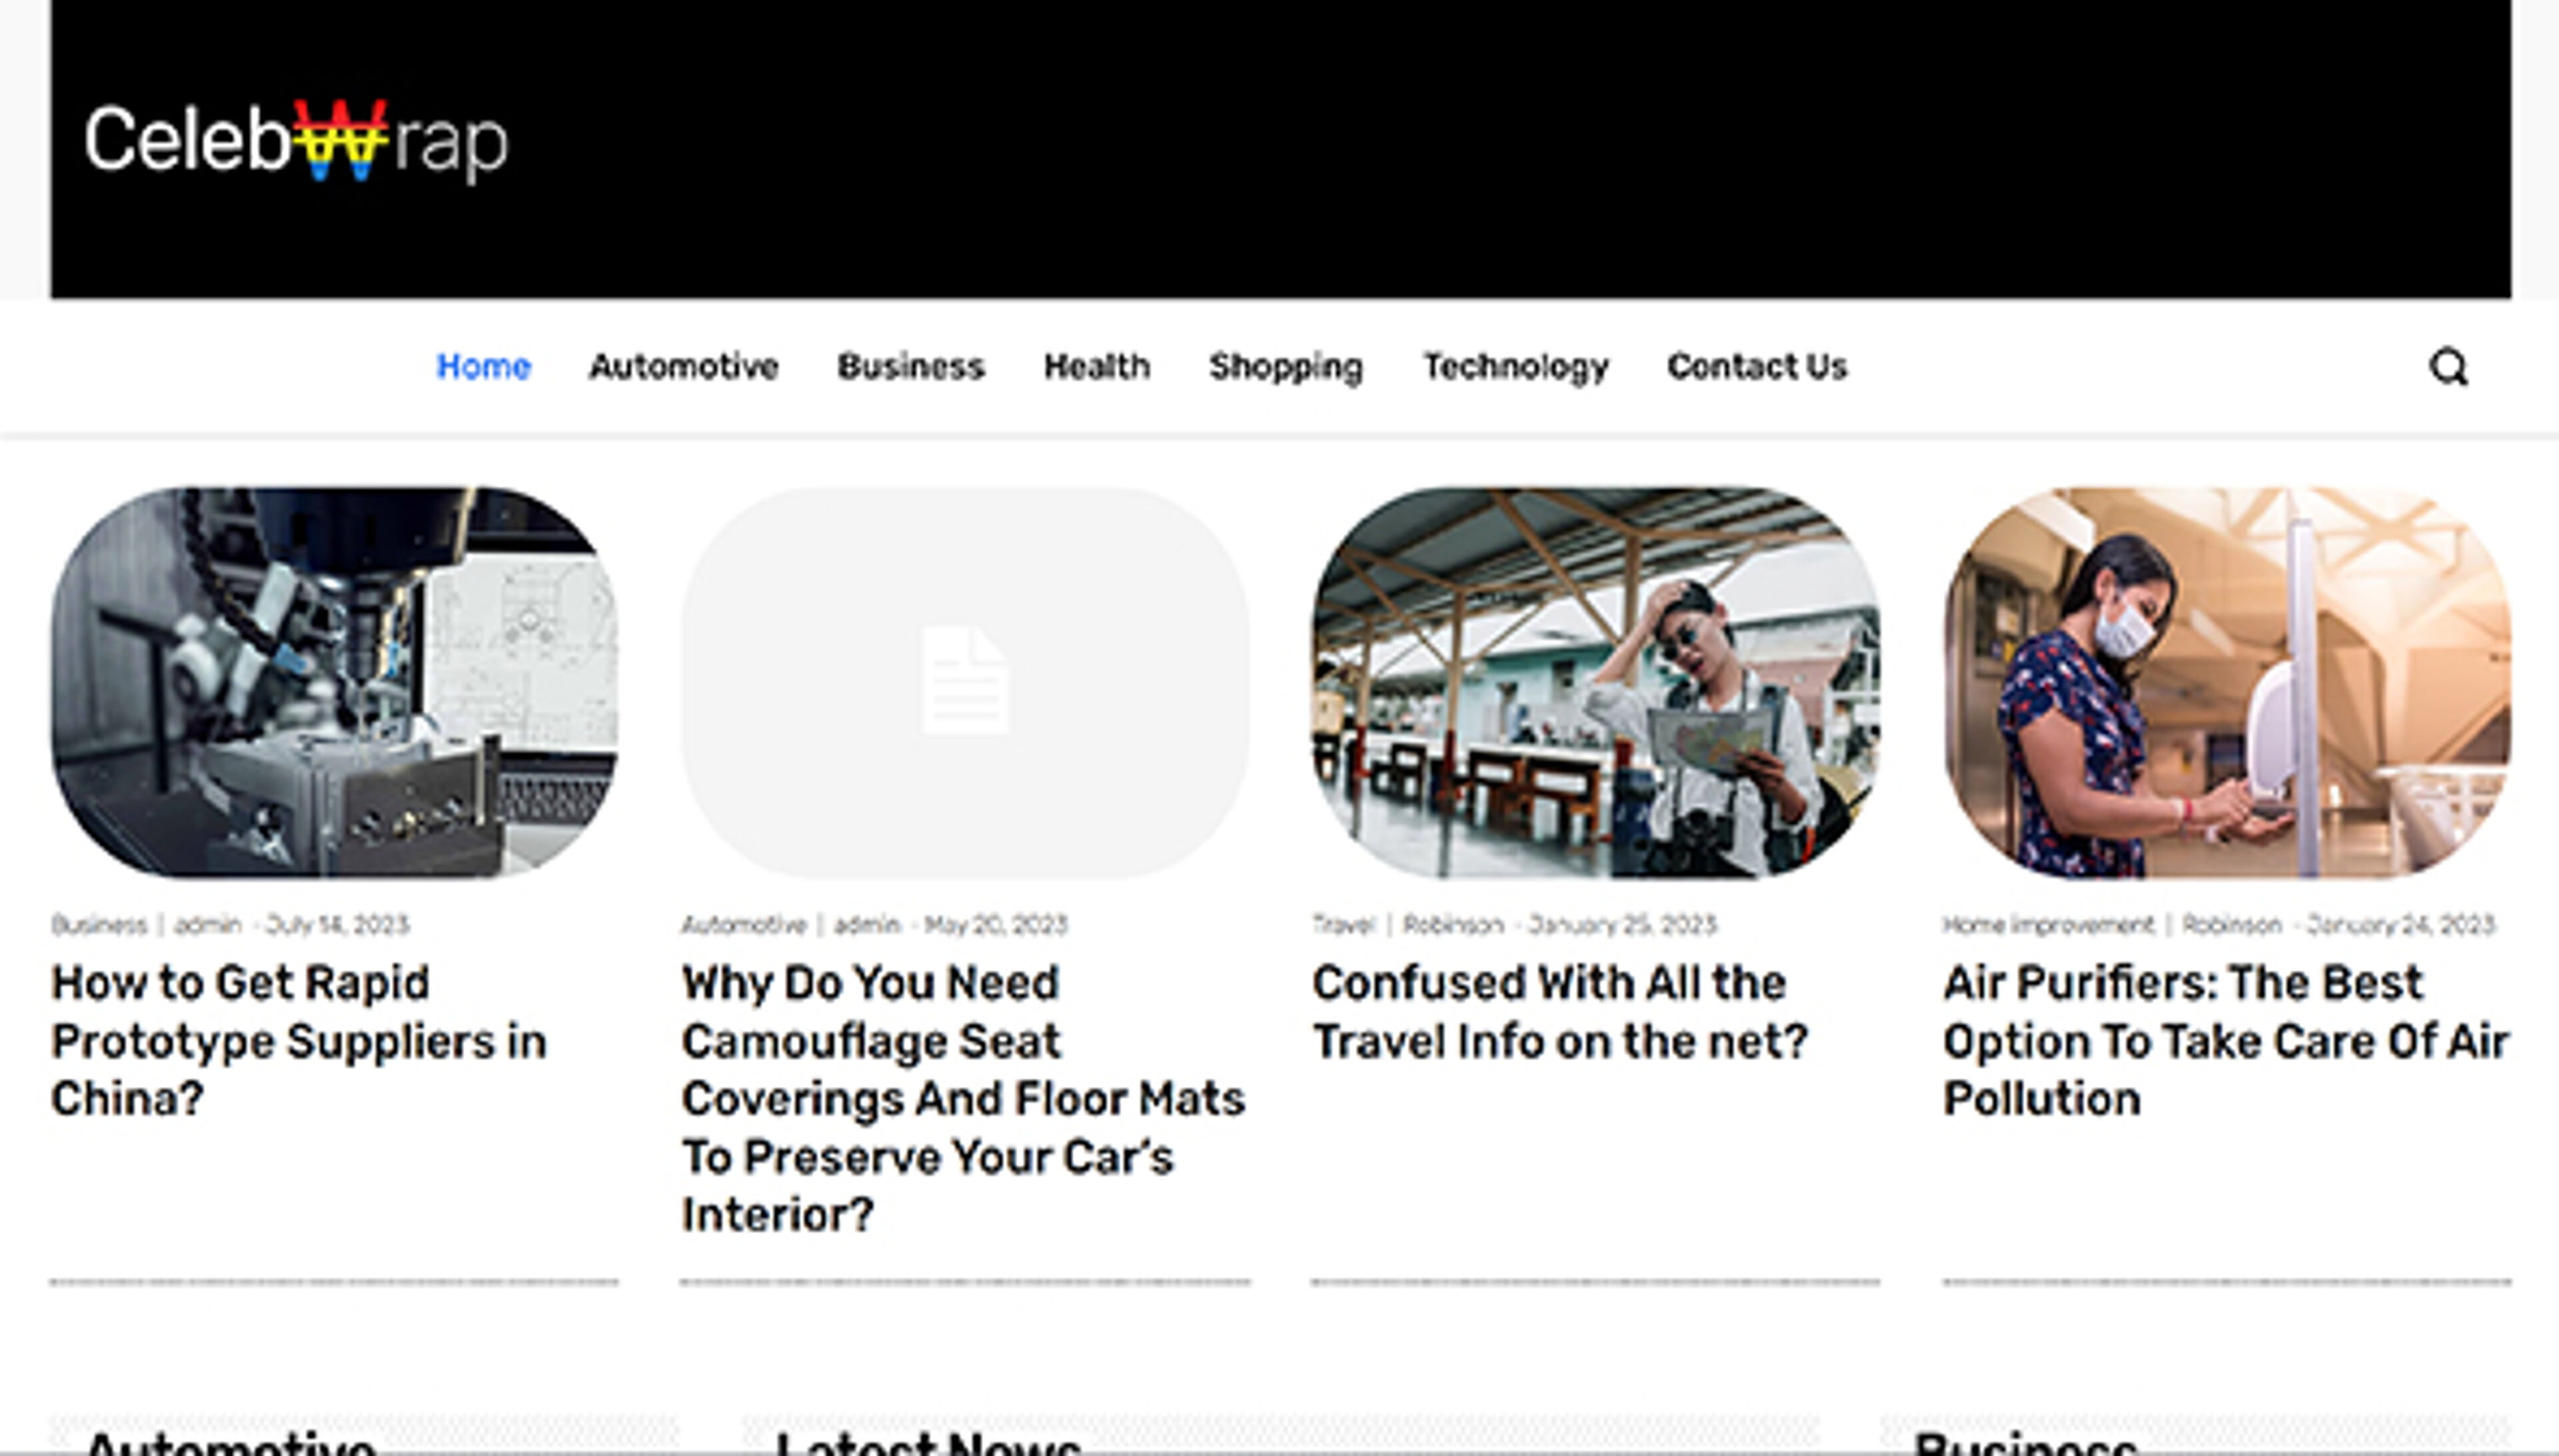The height and width of the screenshot is (1456, 2559).
Task: Click the placeholder document image thumbnail
Action: tap(964, 682)
